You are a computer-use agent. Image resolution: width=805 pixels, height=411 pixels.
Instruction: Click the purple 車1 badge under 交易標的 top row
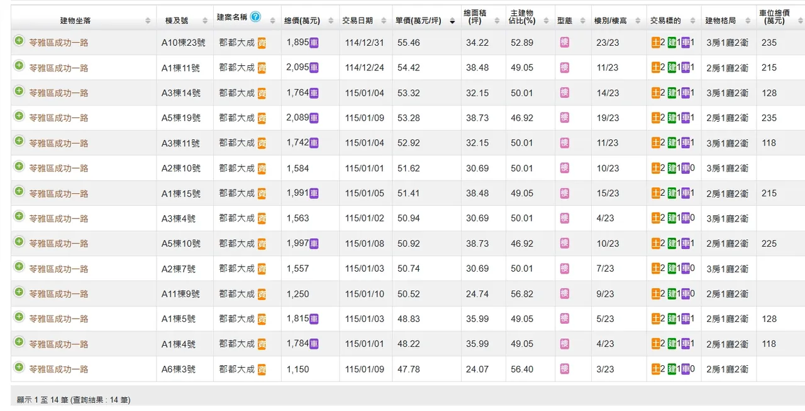(x=685, y=43)
